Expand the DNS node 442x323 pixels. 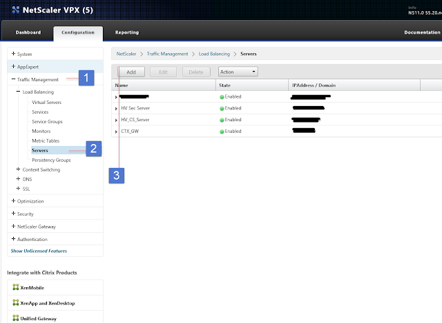coord(19,179)
